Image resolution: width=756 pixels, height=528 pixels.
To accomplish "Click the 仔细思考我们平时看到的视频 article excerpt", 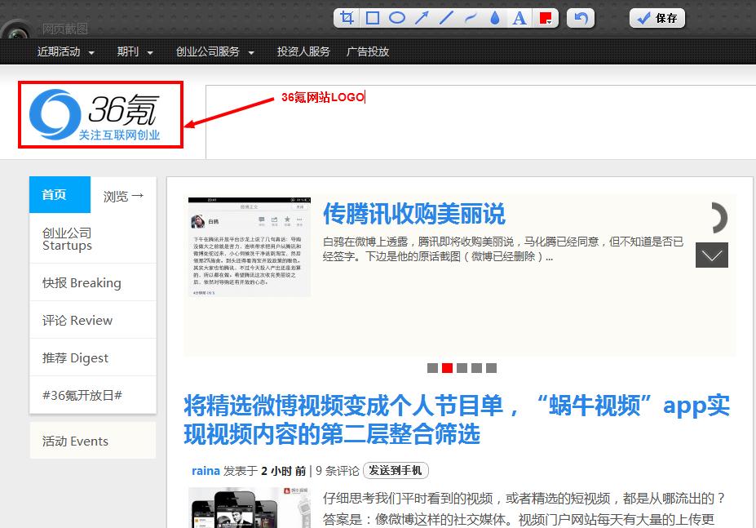I will [524, 508].
